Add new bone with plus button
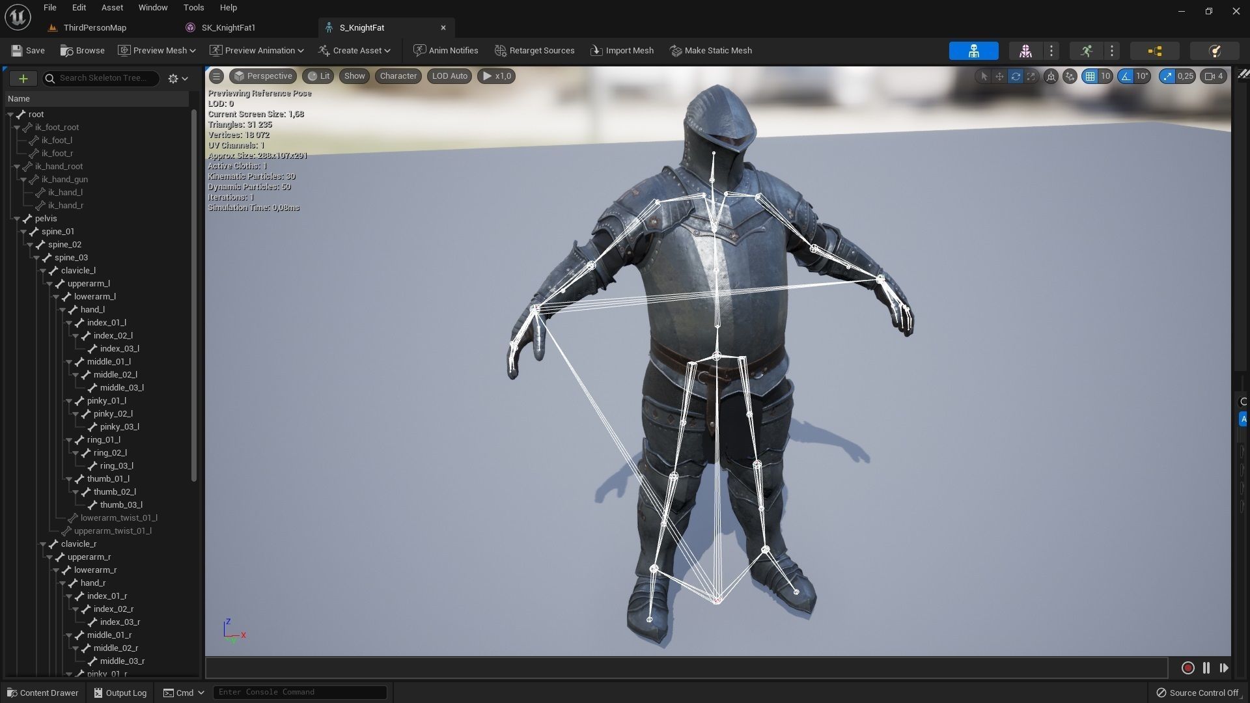 coord(23,78)
